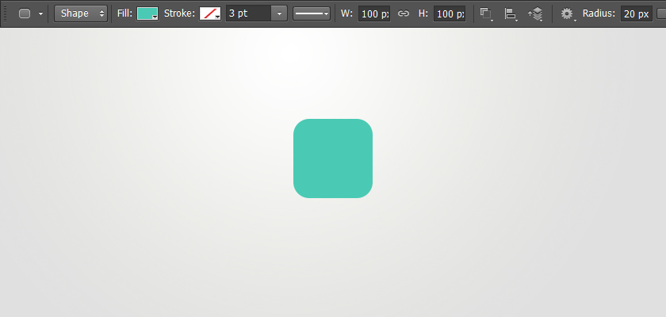Screen dimensions: 666x317
Task: Open the tool preset picker arrow
Action: click(x=40, y=14)
